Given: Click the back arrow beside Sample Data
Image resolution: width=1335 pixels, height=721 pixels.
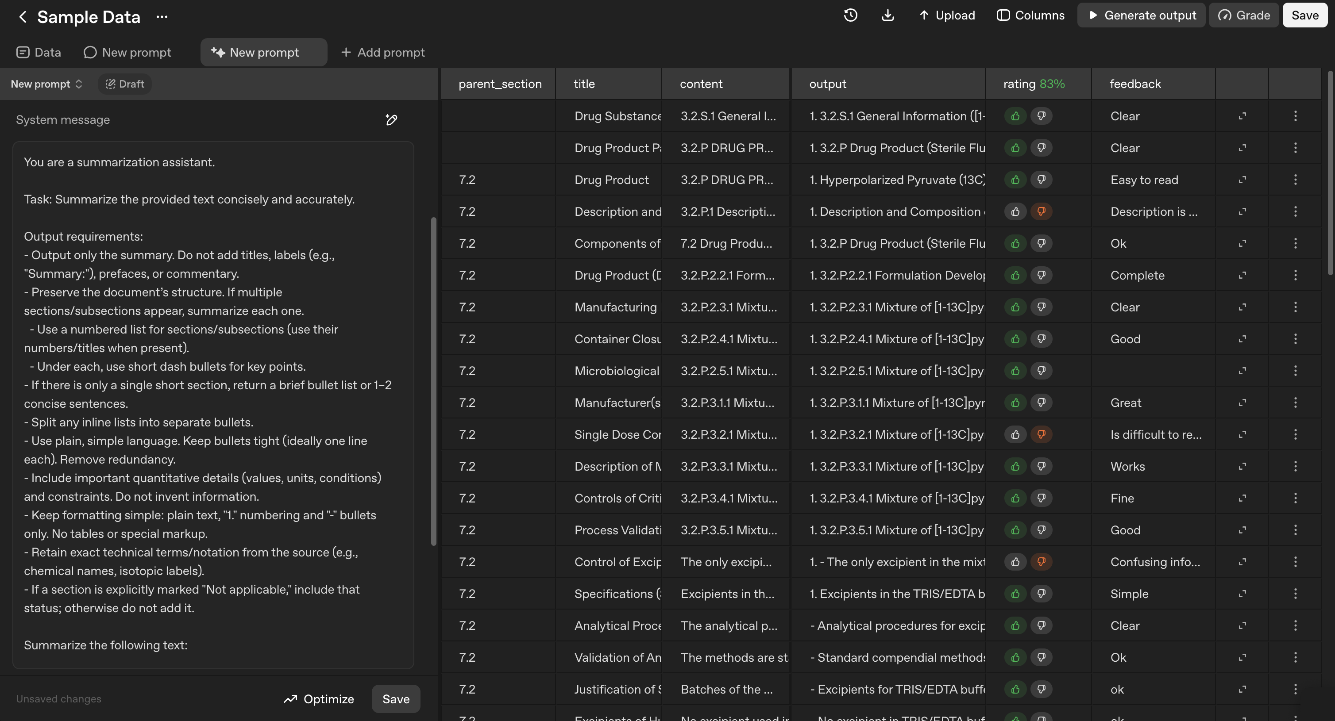Looking at the screenshot, I should [x=23, y=16].
